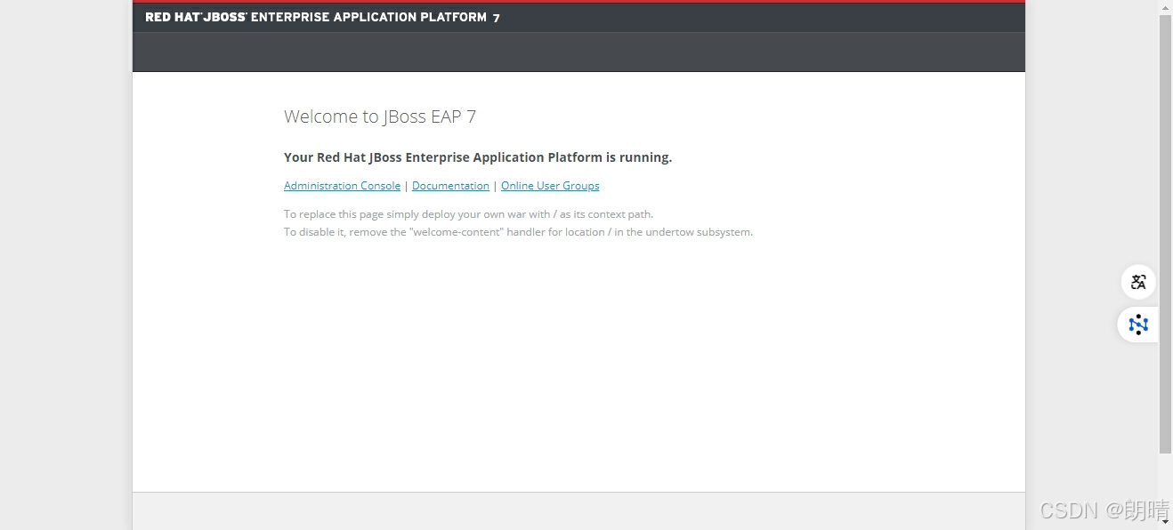Click the Red Hat JBoss header logo

coord(322,17)
